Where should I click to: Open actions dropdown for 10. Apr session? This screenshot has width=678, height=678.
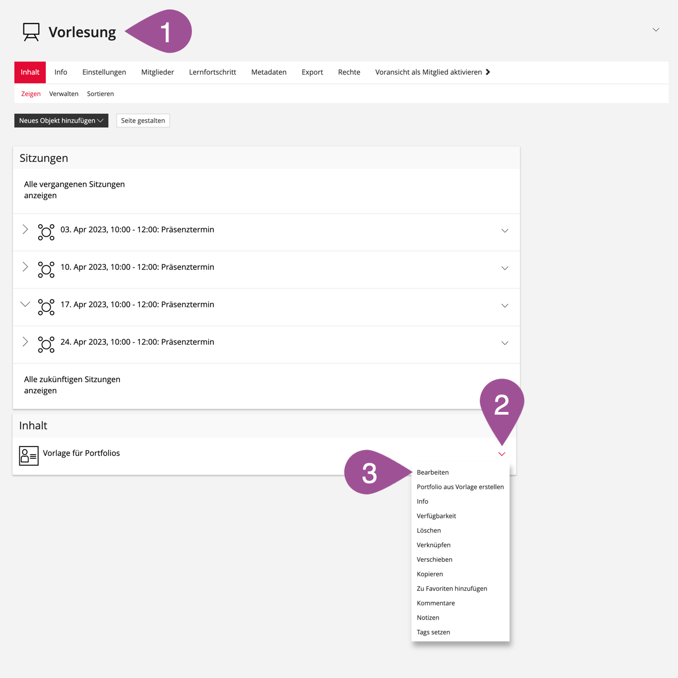pyautogui.click(x=504, y=268)
